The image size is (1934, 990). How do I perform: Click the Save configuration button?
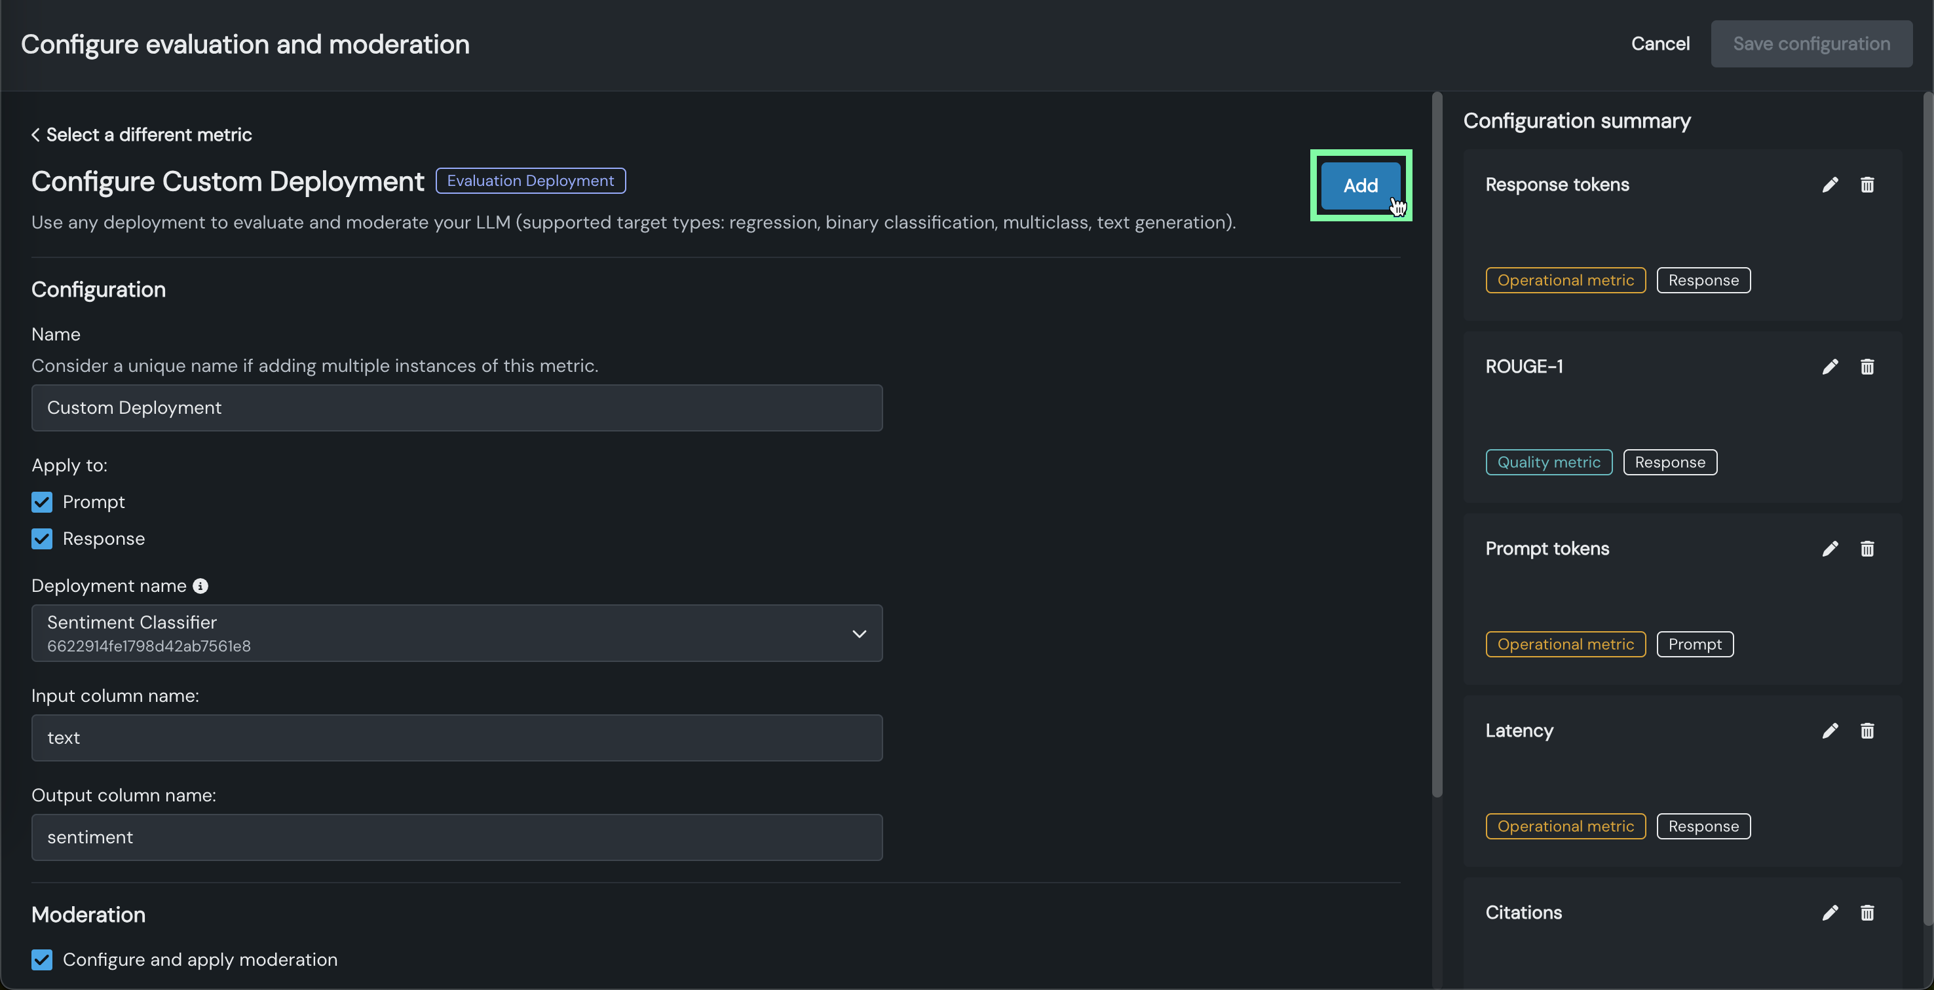click(x=1810, y=43)
